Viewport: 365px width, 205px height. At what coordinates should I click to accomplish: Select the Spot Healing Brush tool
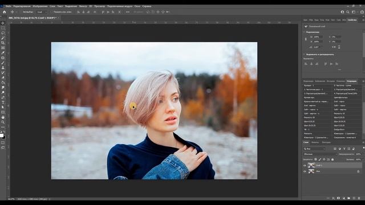pos(3,58)
